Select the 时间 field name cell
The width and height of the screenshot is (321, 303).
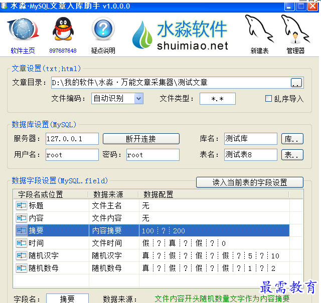pyautogui.click(x=51, y=243)
